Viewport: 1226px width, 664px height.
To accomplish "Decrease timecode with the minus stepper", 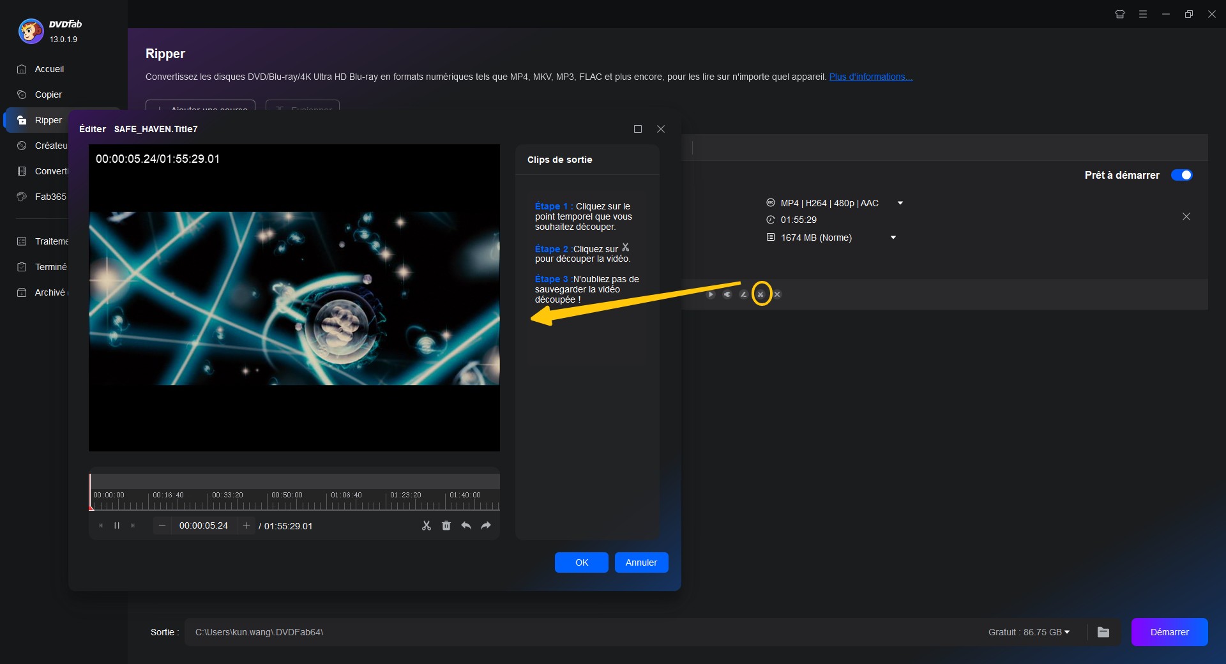I will (162, 525).
